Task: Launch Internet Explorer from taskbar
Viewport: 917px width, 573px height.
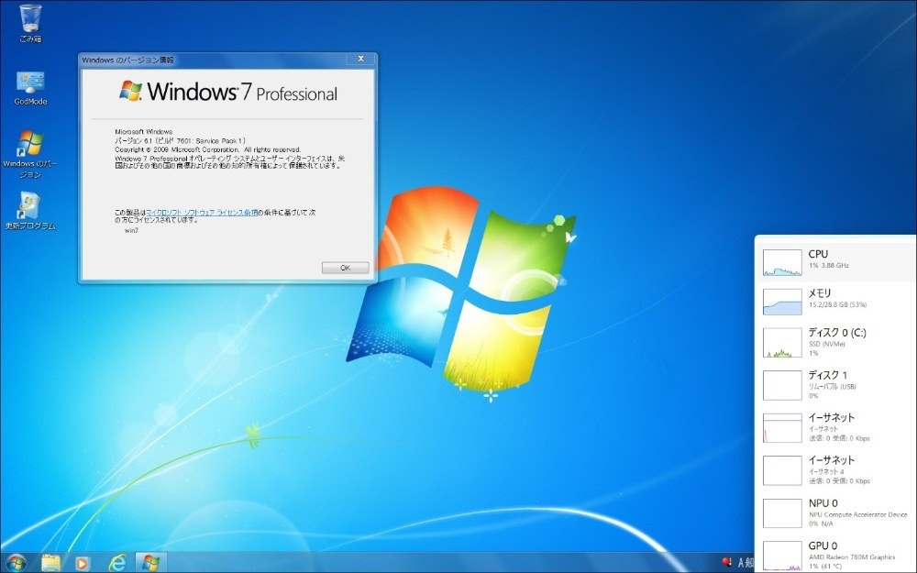Action: pyautogui.click(x=117, y=563)
